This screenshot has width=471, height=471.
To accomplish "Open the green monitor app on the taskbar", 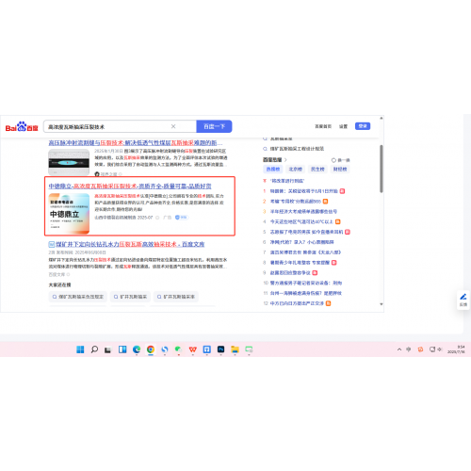I will pos(249,349).
